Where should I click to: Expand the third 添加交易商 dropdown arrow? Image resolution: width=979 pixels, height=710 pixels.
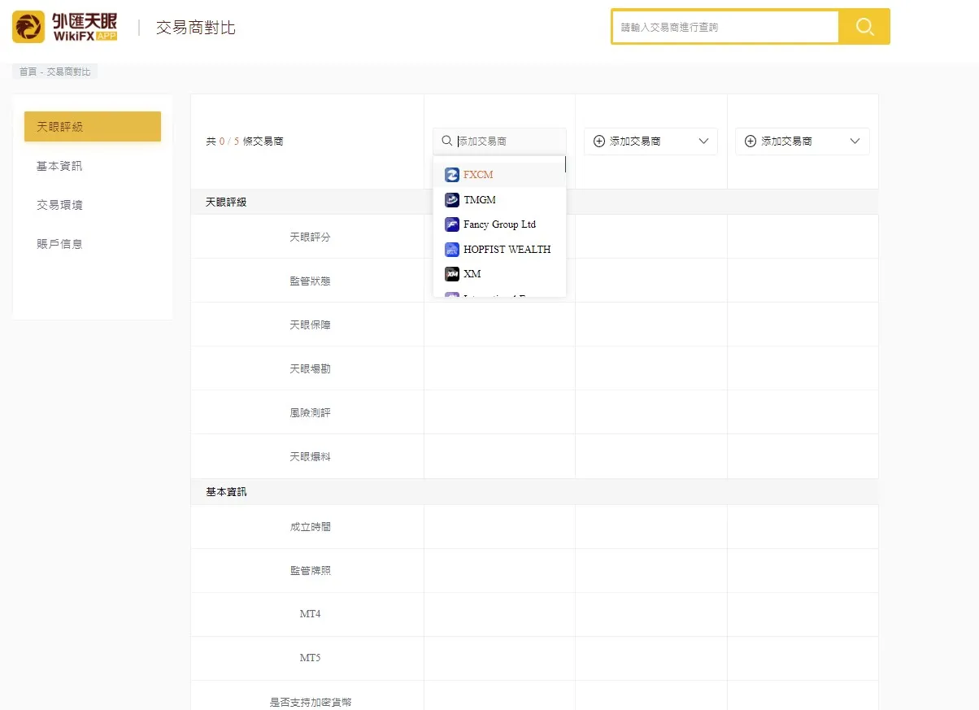point(855,142)
